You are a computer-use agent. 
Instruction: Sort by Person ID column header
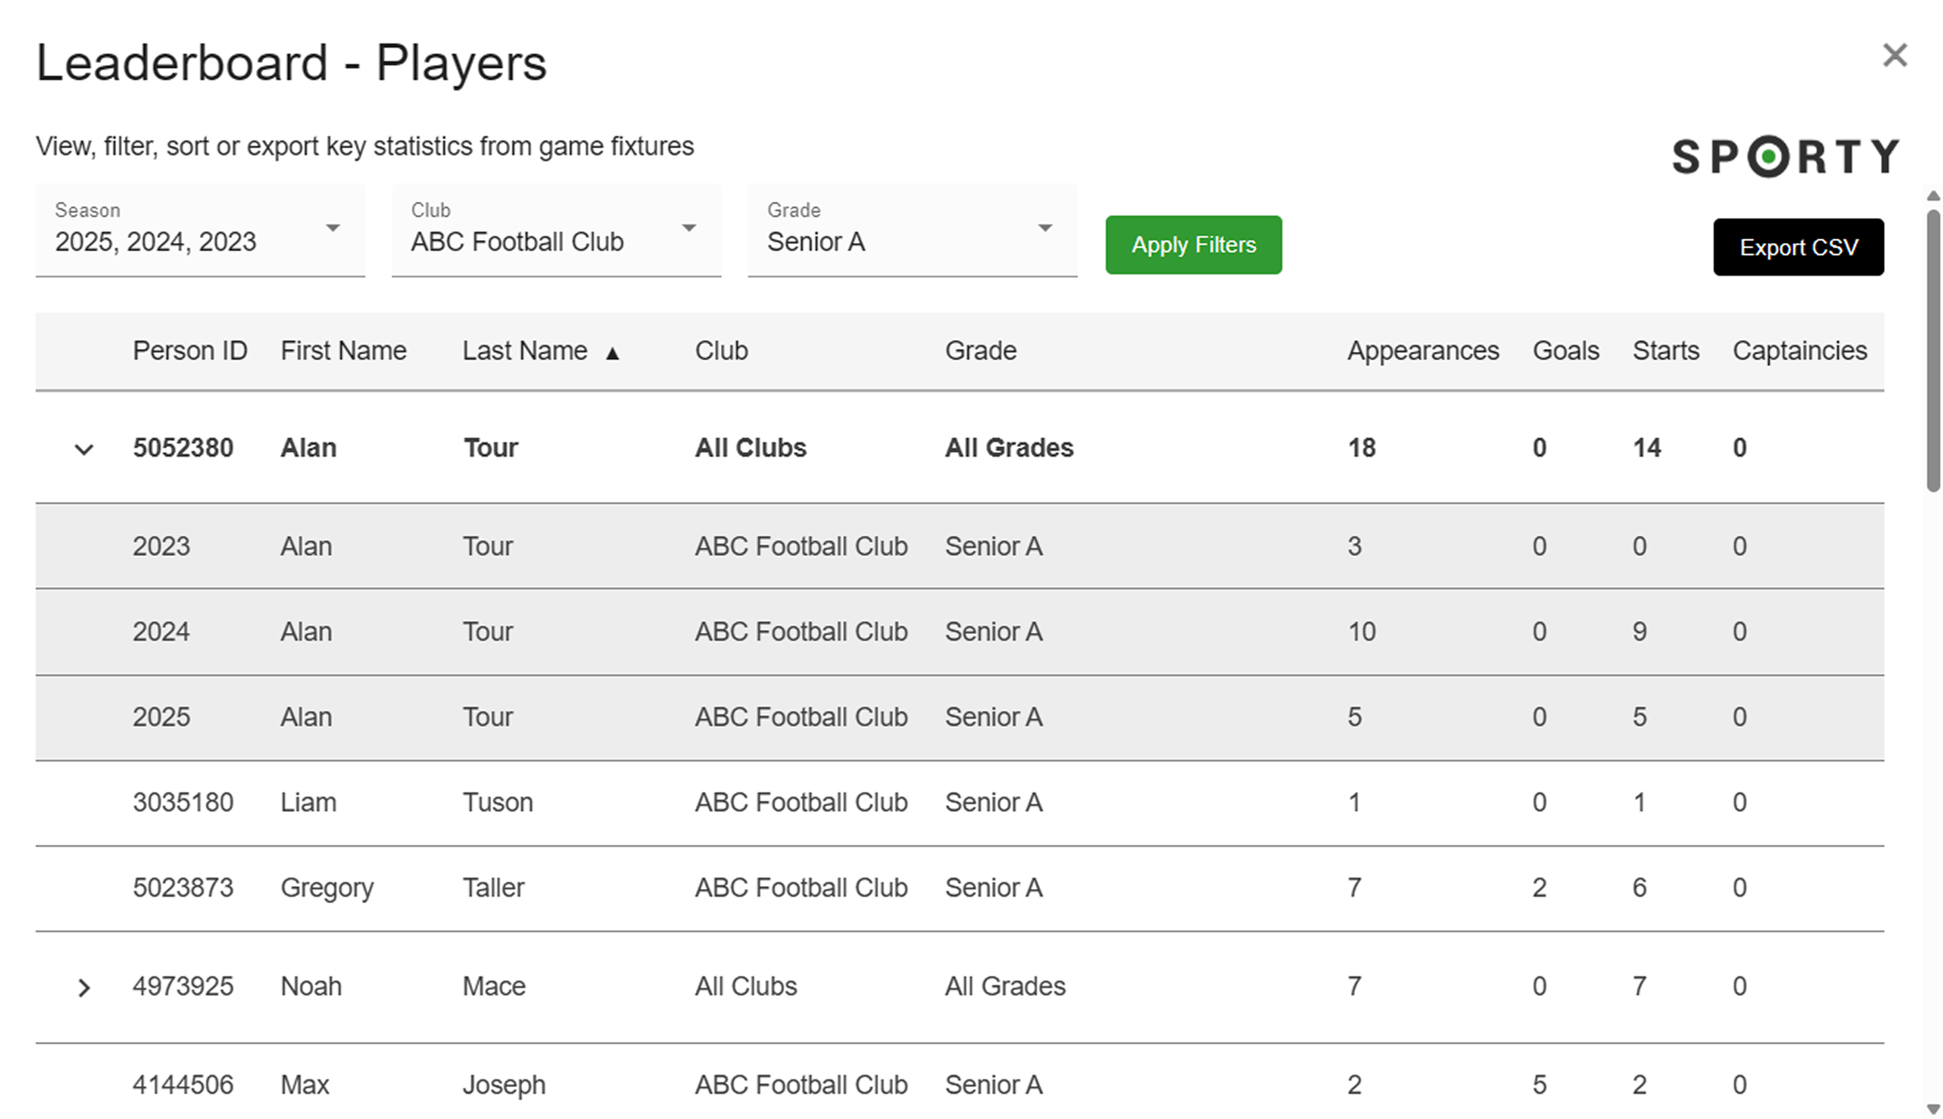click(190, 351)
